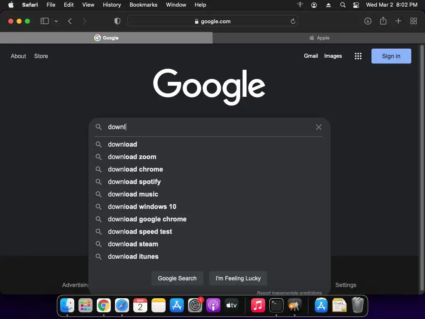Open Podcasts from the Dock
Image resolution: width=425 pixels, height=319 pixels.
(x=213, y=305)
